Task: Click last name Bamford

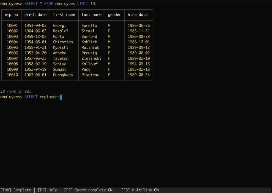Action: click(x=89, y=36)
